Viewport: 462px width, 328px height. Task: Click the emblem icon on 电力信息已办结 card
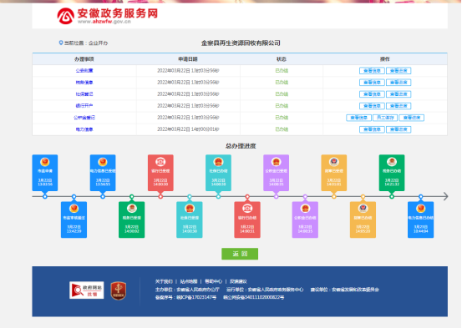421,209
